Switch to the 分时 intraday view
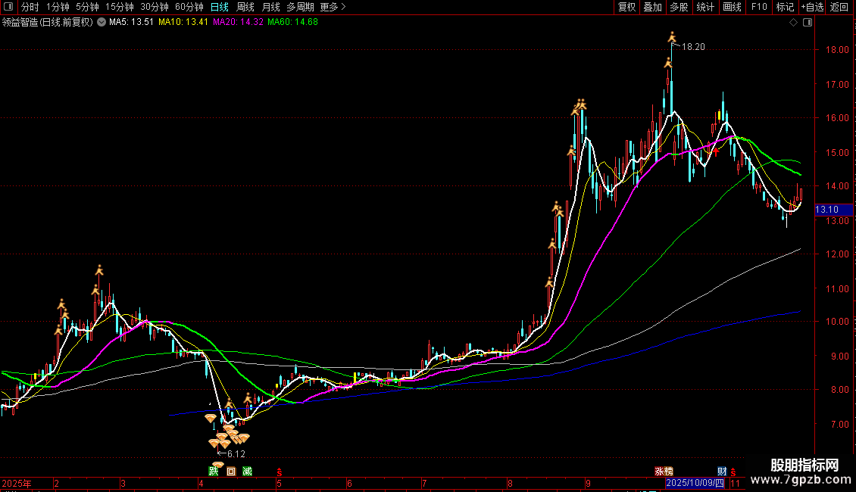Screen dimensions: 856x492 [30, 7]
